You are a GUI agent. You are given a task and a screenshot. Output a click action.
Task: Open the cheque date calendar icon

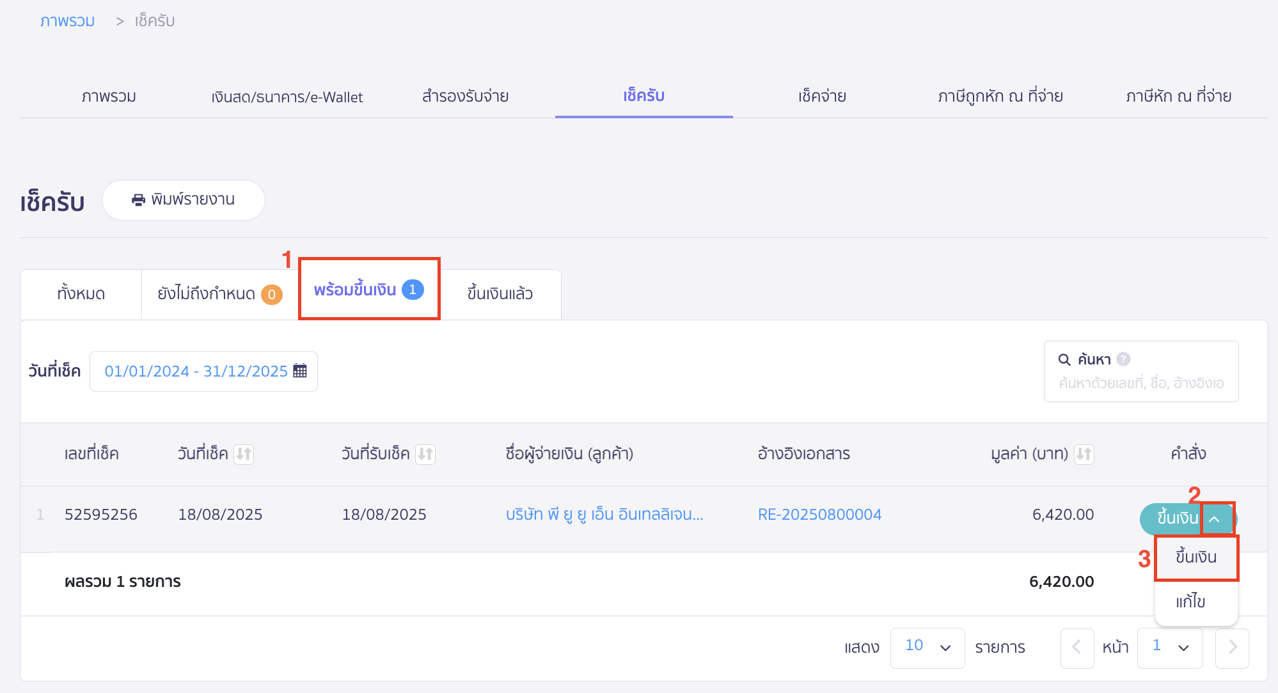[x=300, y=371]
